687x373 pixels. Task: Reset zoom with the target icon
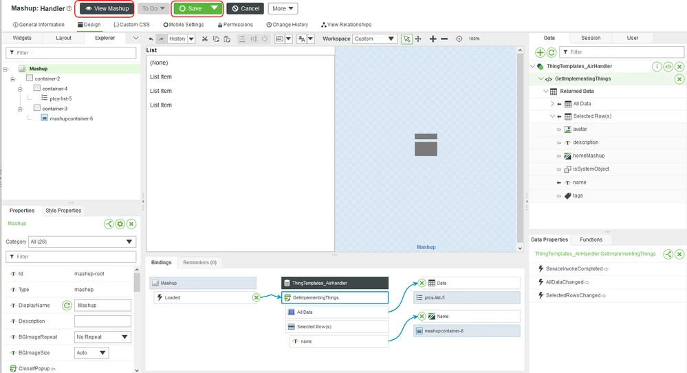[459, 39]
